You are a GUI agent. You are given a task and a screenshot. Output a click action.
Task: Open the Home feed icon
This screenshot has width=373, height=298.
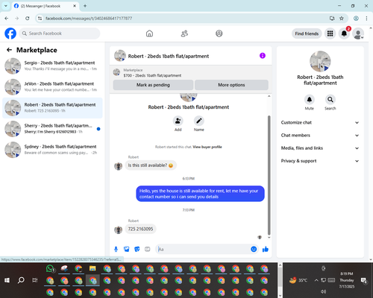coord(149,34)
